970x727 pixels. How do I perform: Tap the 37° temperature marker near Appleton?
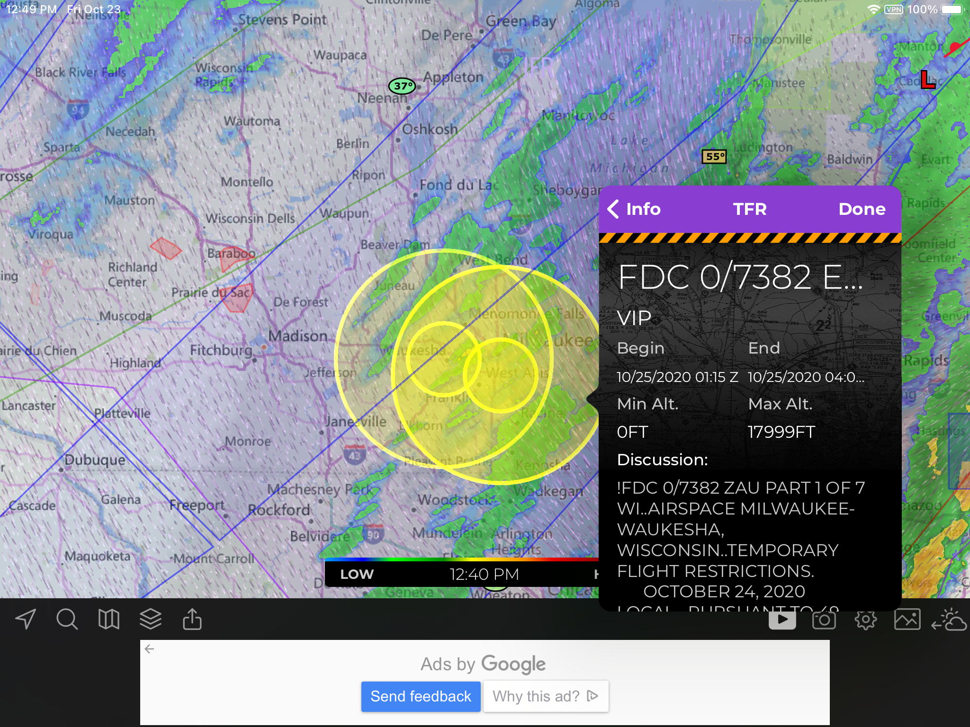click(402, 86)
